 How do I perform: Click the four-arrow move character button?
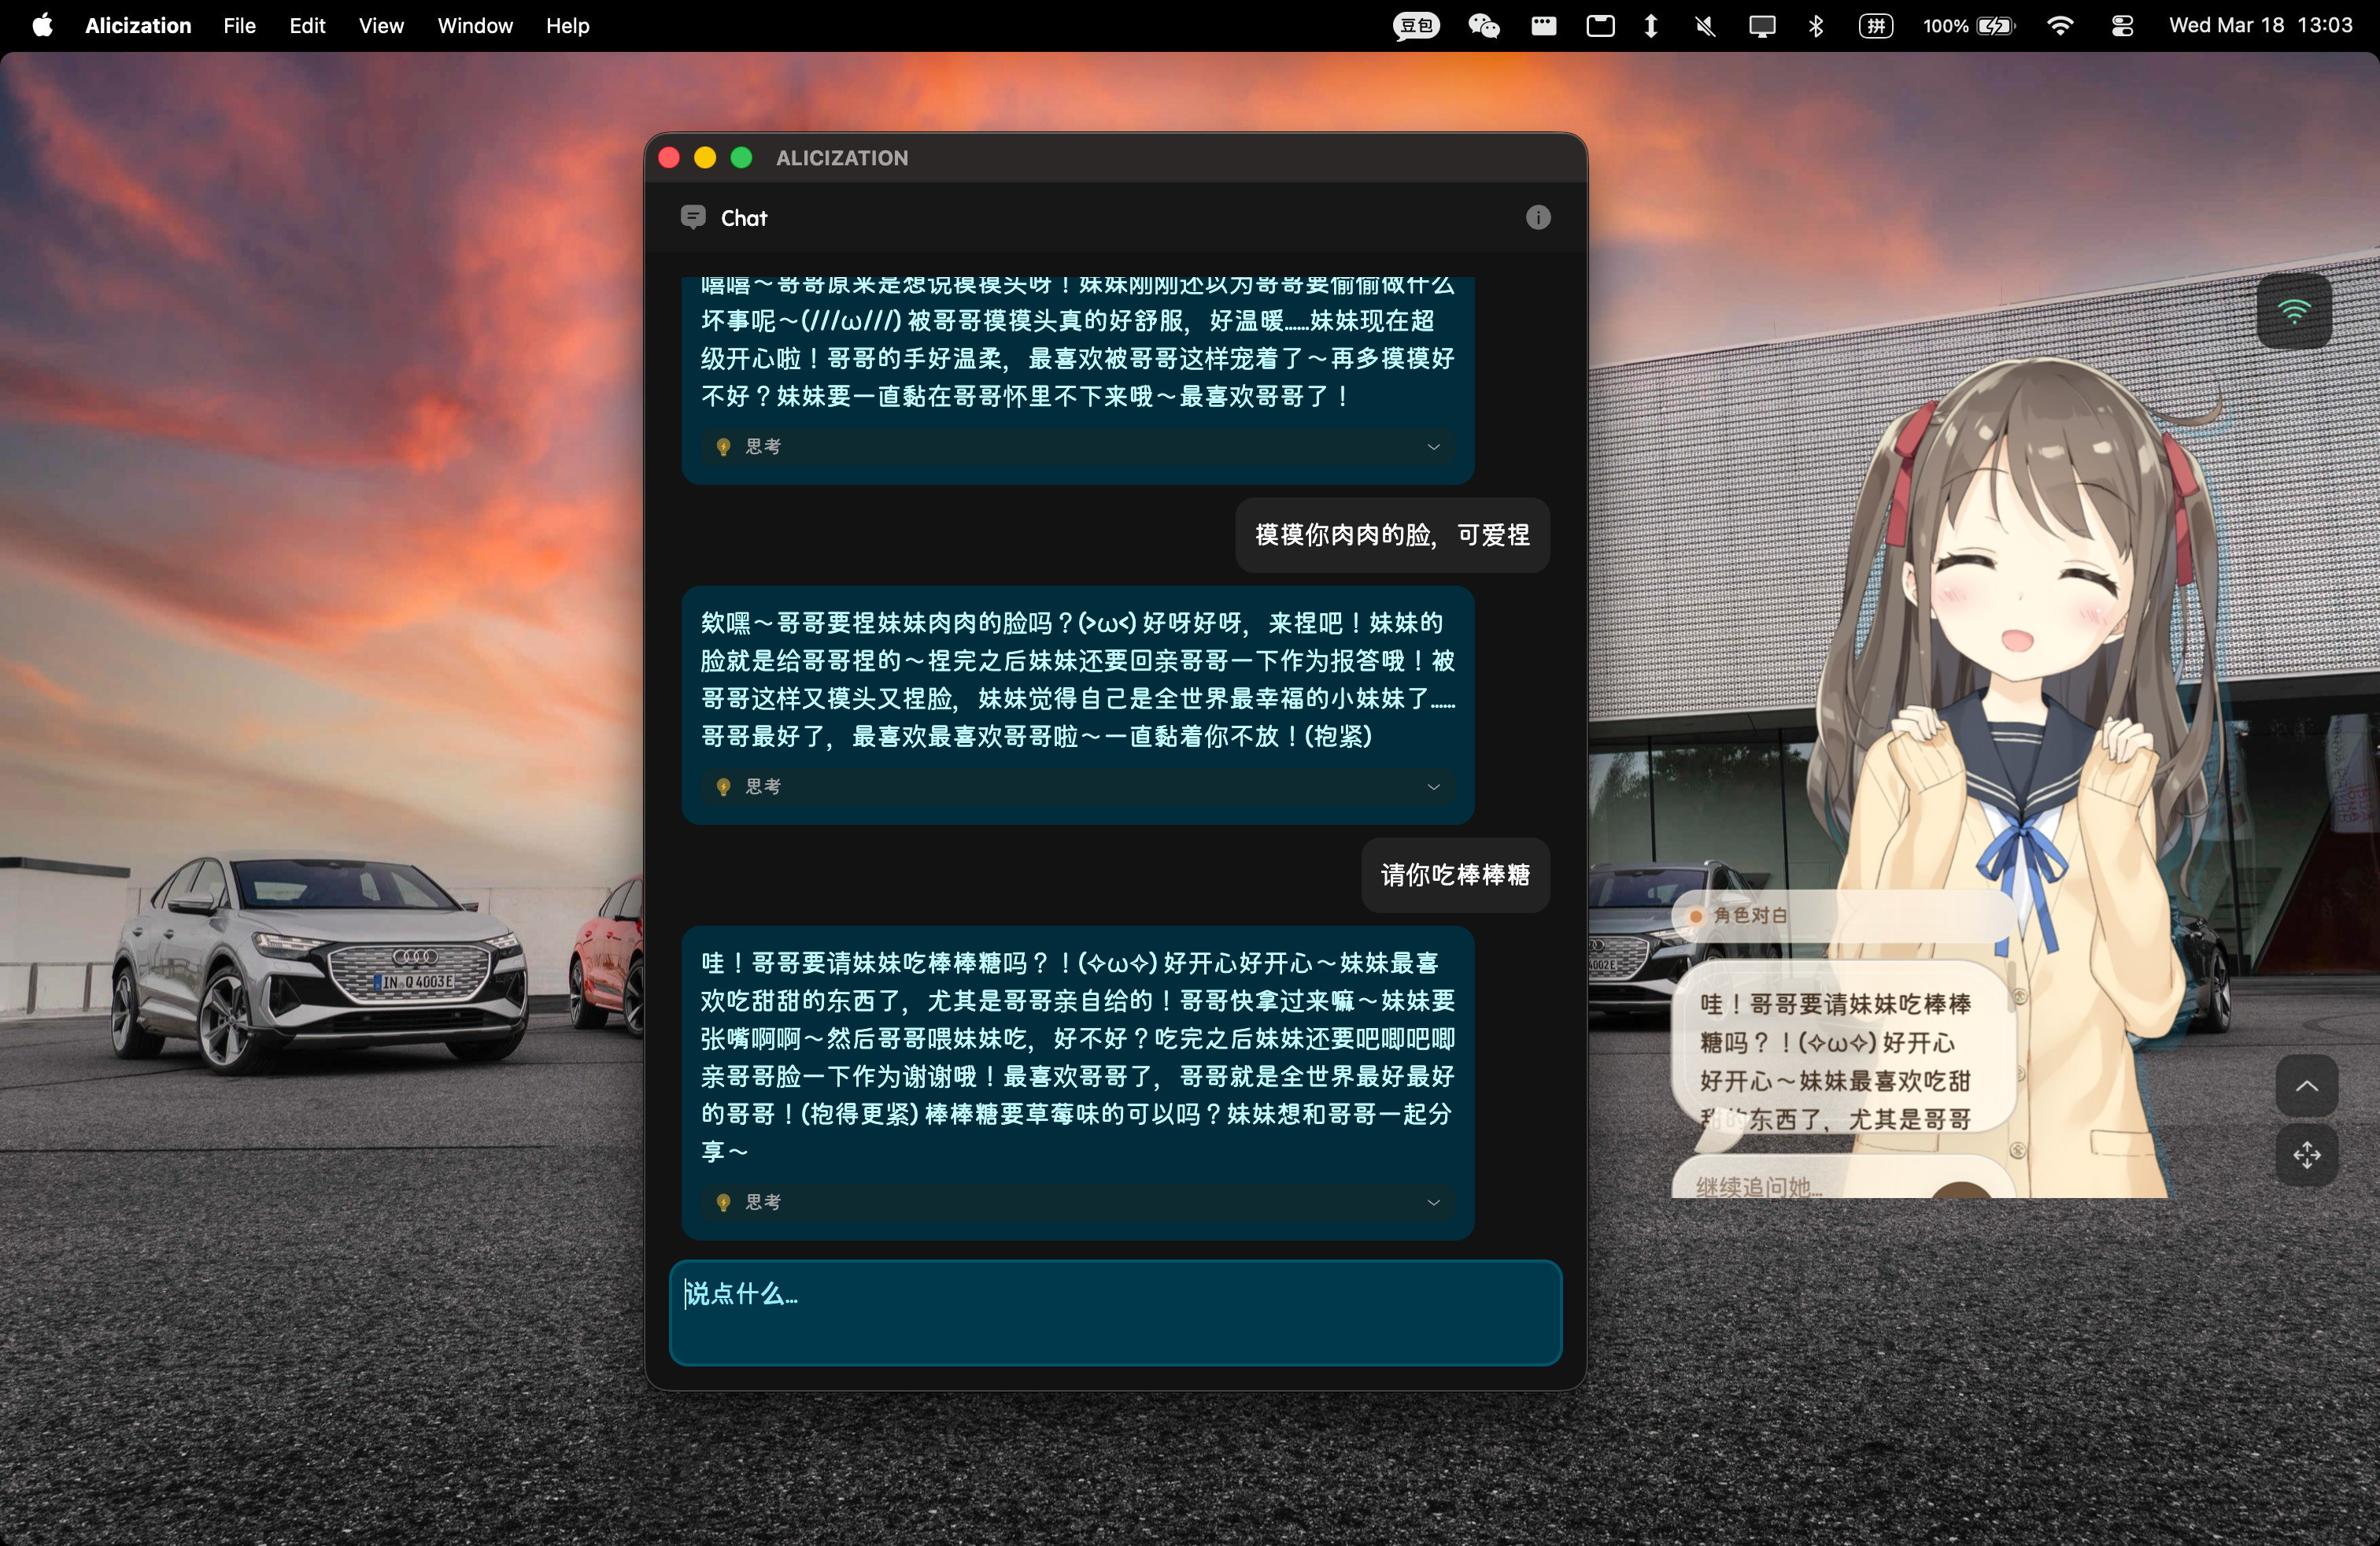click(x=2306, y=1155)
